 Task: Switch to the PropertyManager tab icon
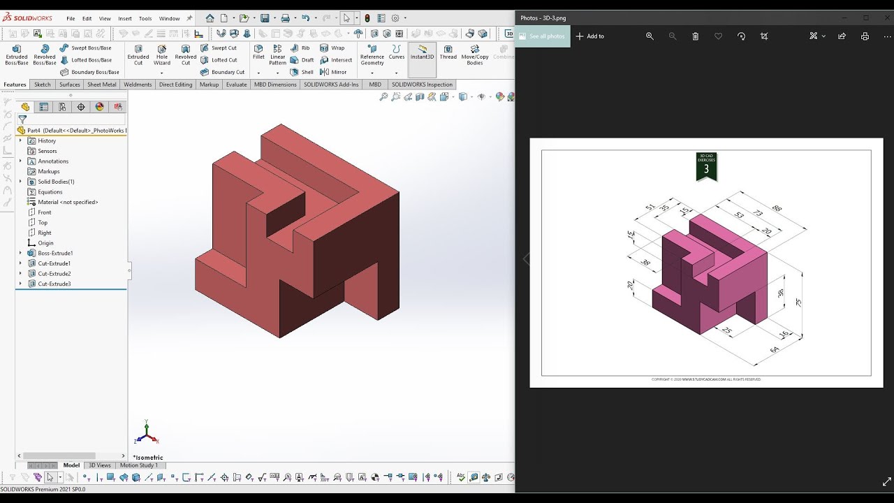(44, 107)
